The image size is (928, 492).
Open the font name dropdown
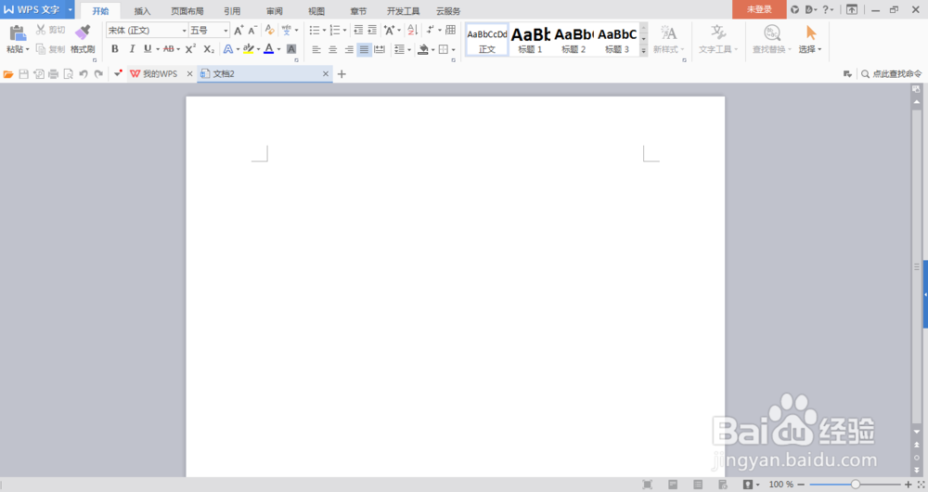[x=184, y=31]
